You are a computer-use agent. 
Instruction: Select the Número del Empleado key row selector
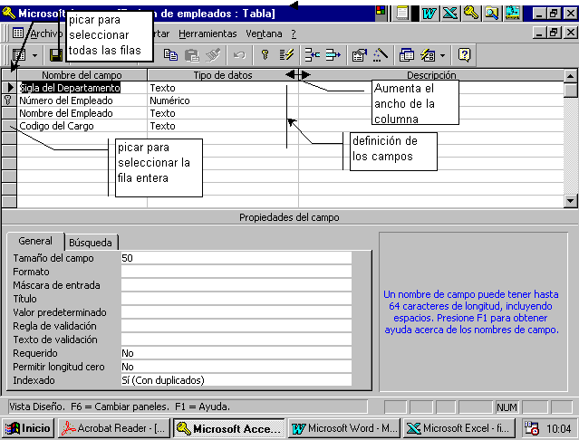pos(9,100)
